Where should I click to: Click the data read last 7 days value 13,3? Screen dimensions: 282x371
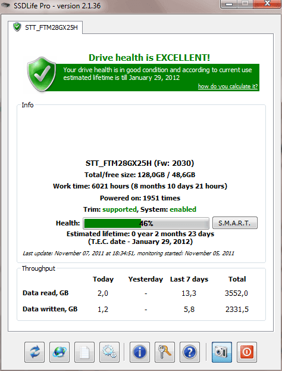pyautogui.click(x=189, y=293)
